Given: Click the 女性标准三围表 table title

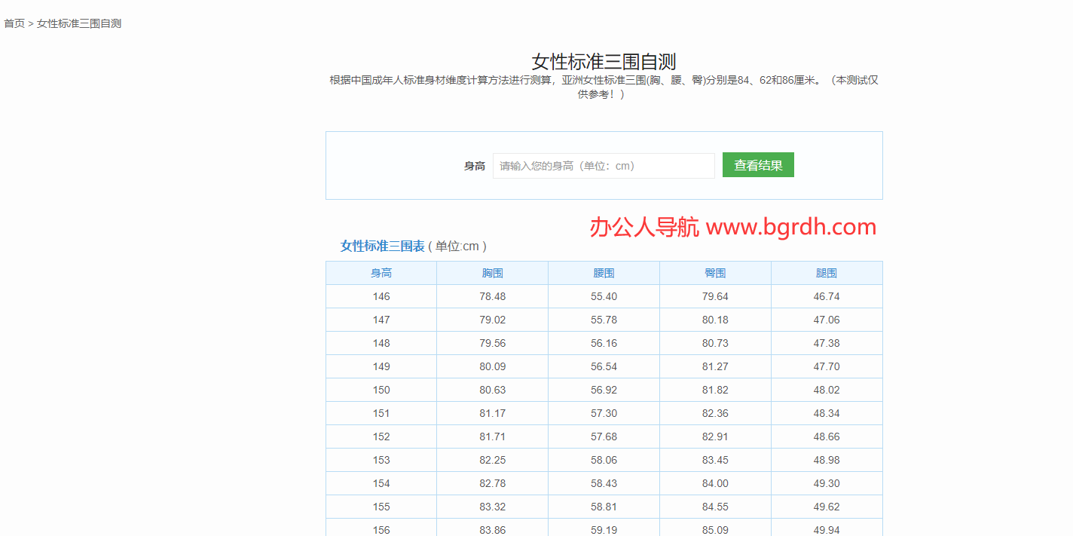Looking at the screenshot, I should pos(380,246).
